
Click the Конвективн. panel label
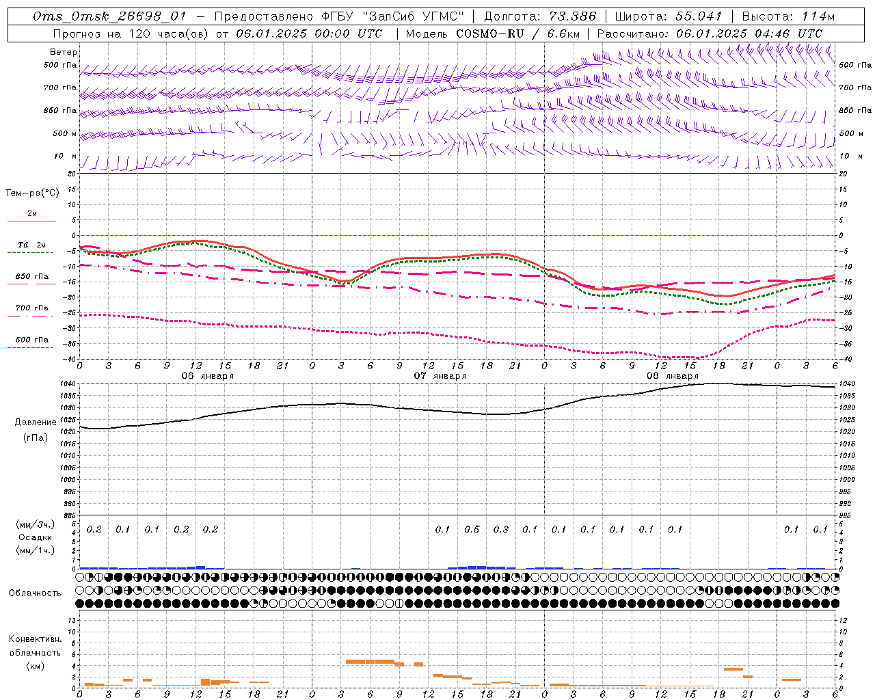pos(35,639)
